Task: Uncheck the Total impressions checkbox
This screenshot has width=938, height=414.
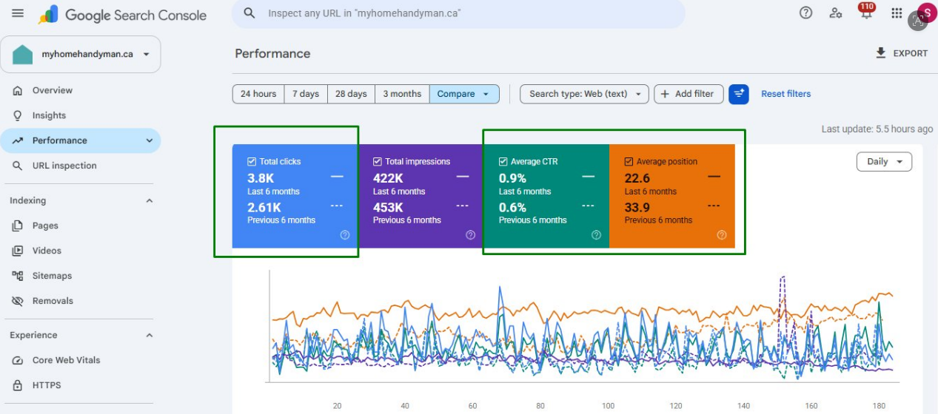Action: (x=378, y=161)
